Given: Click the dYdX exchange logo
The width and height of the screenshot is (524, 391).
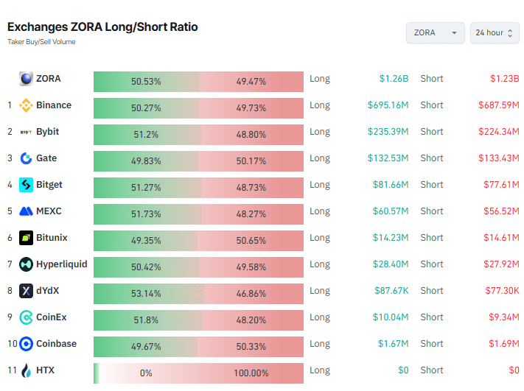Looking at the screenshot, I should point(26,291).
